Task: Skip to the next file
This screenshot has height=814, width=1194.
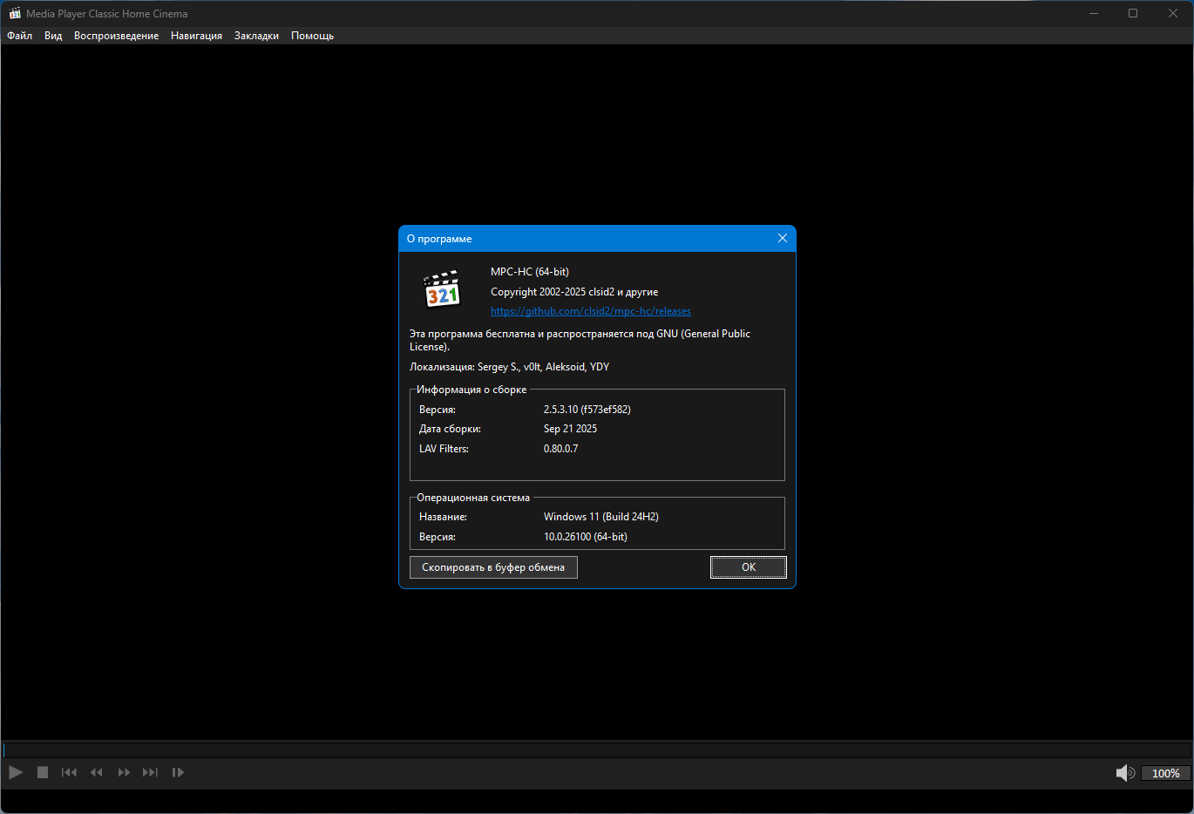Action: click(x=150, y=772)
